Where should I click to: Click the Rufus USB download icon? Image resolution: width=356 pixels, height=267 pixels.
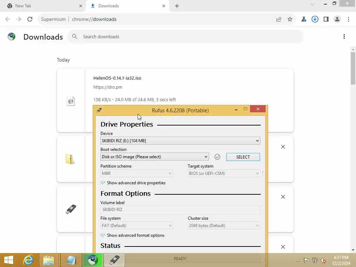point(71,209)
